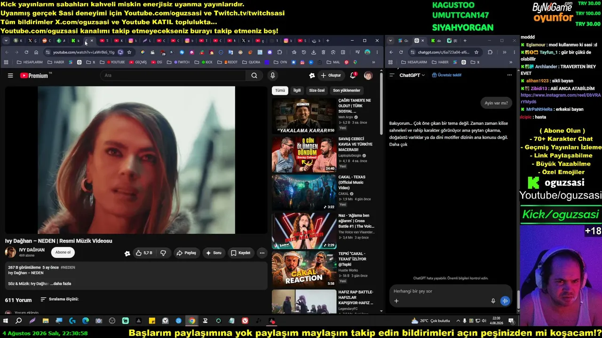Go back in the YouTube browser window
This screenshot has width=602, height=338.
click(7, 52)
